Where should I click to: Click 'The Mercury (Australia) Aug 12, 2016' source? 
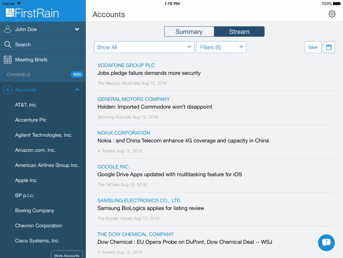click(132, 83)
